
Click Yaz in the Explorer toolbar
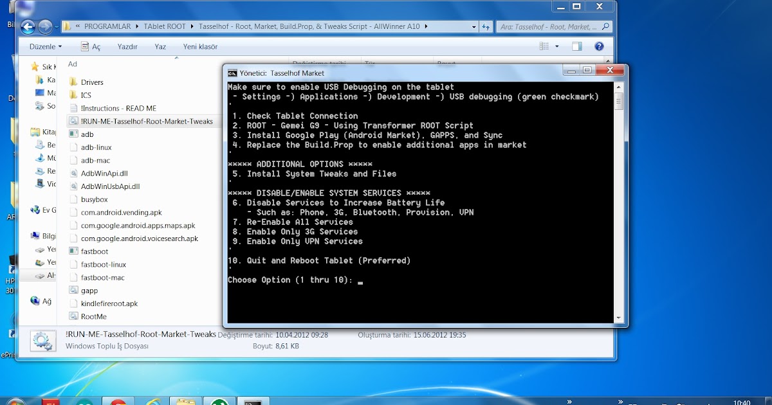tap(160, 47)
